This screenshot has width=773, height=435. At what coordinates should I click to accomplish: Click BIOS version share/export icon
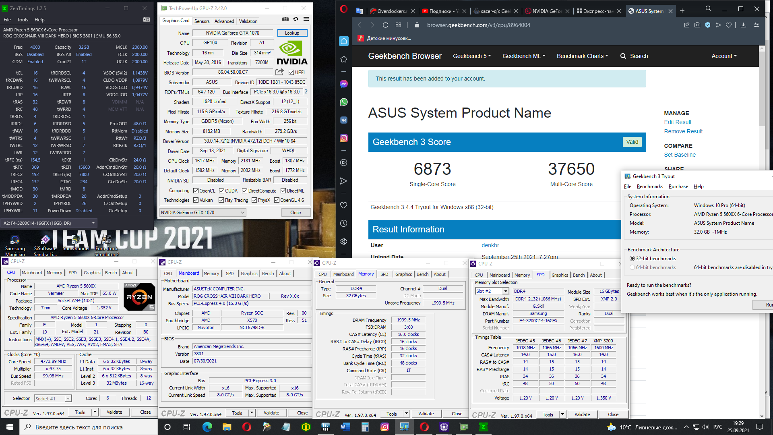tap(279, 72)
